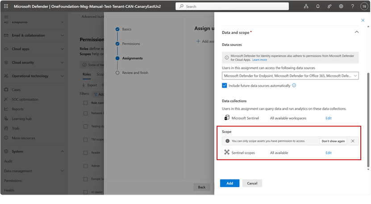371x204 pixels.
Task: Click the Export download icon
Action: tap(83, 85)
